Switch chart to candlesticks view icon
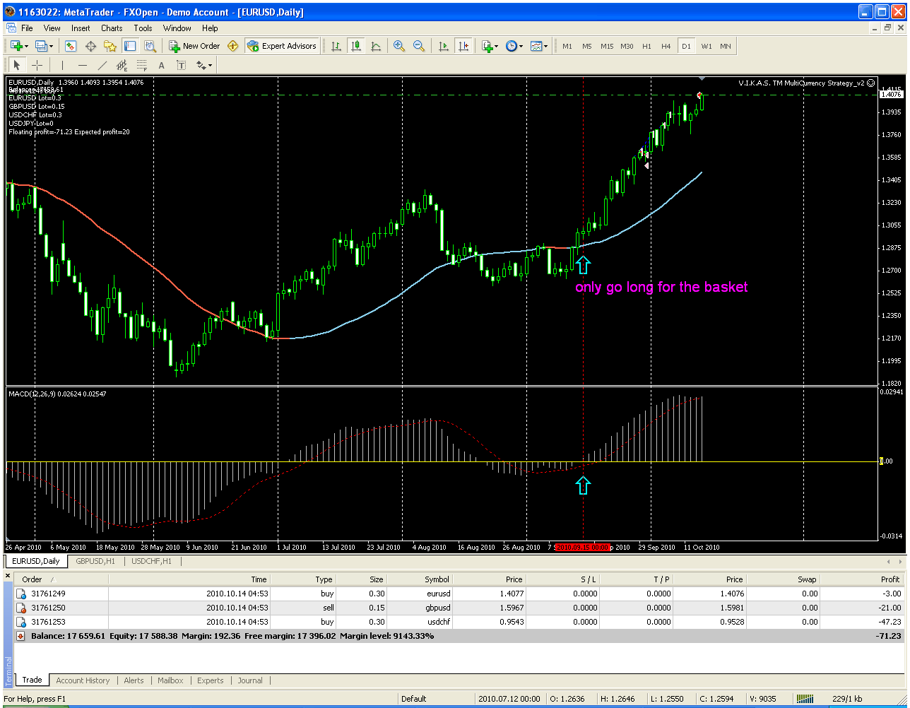The image size is (910, 708). 356,46
